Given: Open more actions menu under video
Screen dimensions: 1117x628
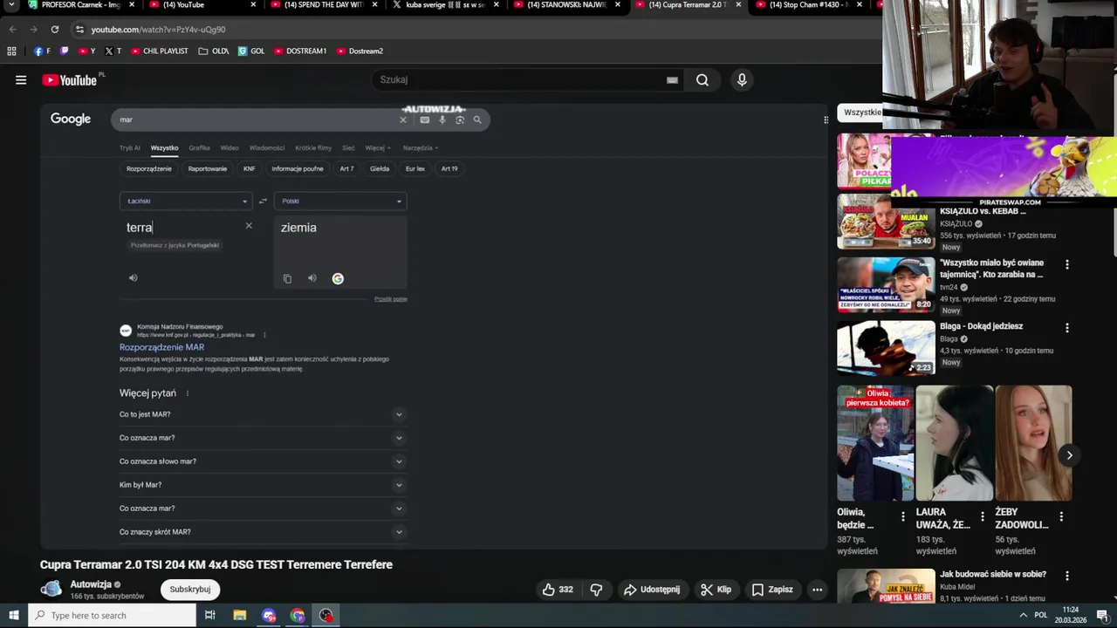Looking at the screenshot, I should pos(817,590).
